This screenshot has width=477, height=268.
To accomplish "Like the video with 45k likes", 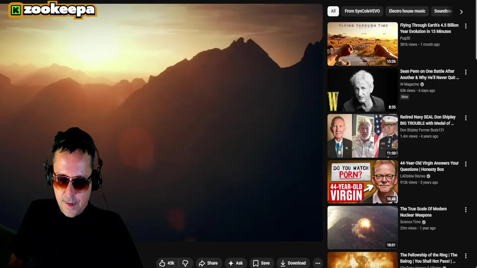I will 167,263.
